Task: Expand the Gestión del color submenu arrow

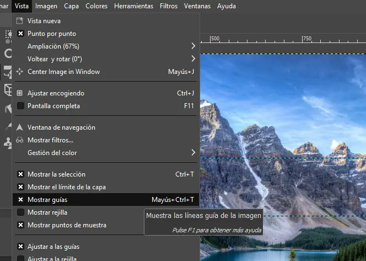Action: 193,152
